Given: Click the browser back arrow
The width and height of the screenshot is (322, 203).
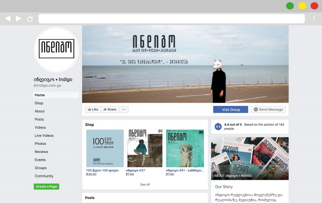Looking at the screenshot, I should (x=8, y=18).
